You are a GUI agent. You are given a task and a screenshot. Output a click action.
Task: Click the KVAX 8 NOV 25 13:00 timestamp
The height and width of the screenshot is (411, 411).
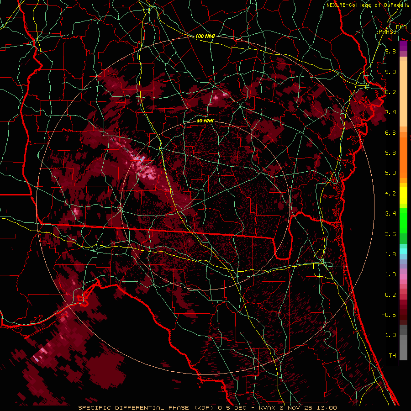pyautogui.click(x=298, y=408)
